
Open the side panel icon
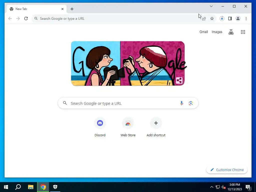tap(230, 18)
